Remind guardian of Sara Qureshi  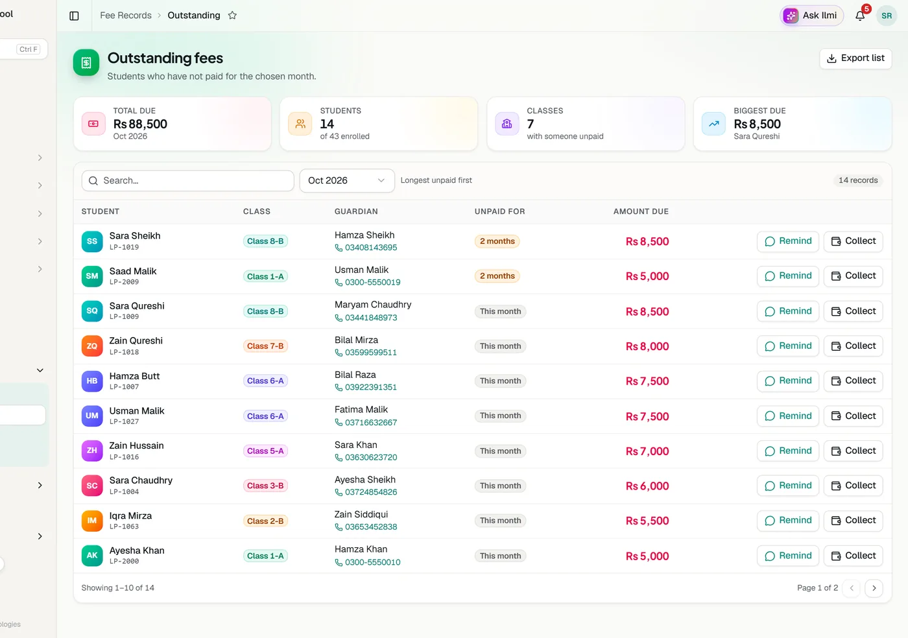click(788, 311)
